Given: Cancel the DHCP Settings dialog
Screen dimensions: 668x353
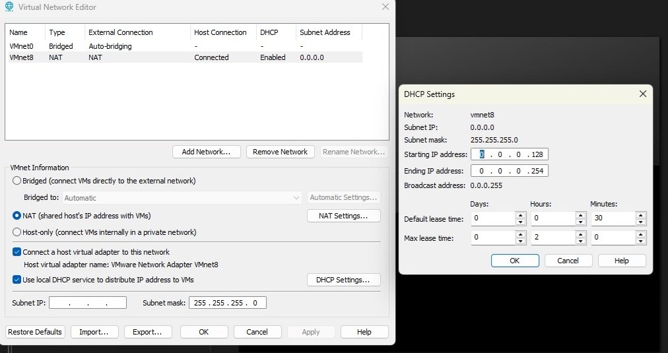Looking at the screenshot, I should point(568,261).
